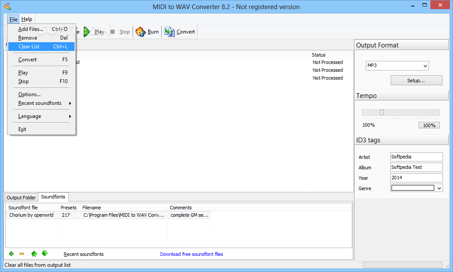Screen dimensions: 453x272
Task: Click the Tempo slider thumb
Action: click(x=381, y=112)
